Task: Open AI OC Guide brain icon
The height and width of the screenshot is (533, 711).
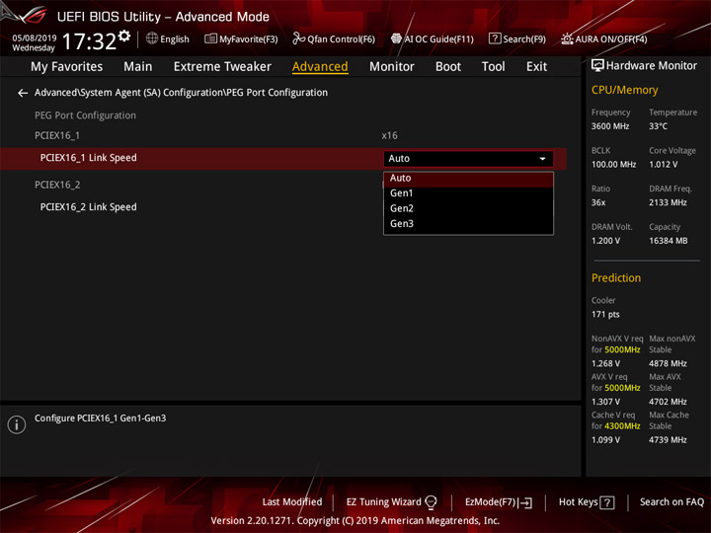Action: point(396,38)
